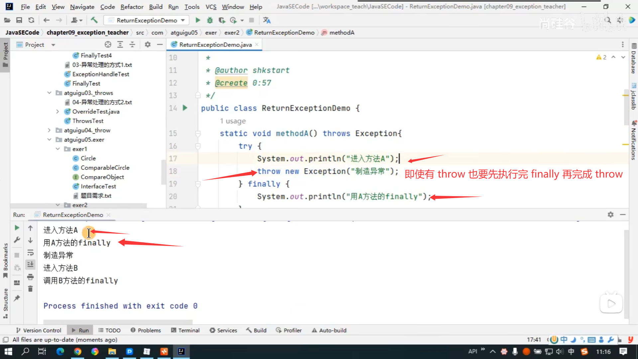Expand the atguigu04._throw package
Screen dimensions: 638x359
tap(49, 130)
